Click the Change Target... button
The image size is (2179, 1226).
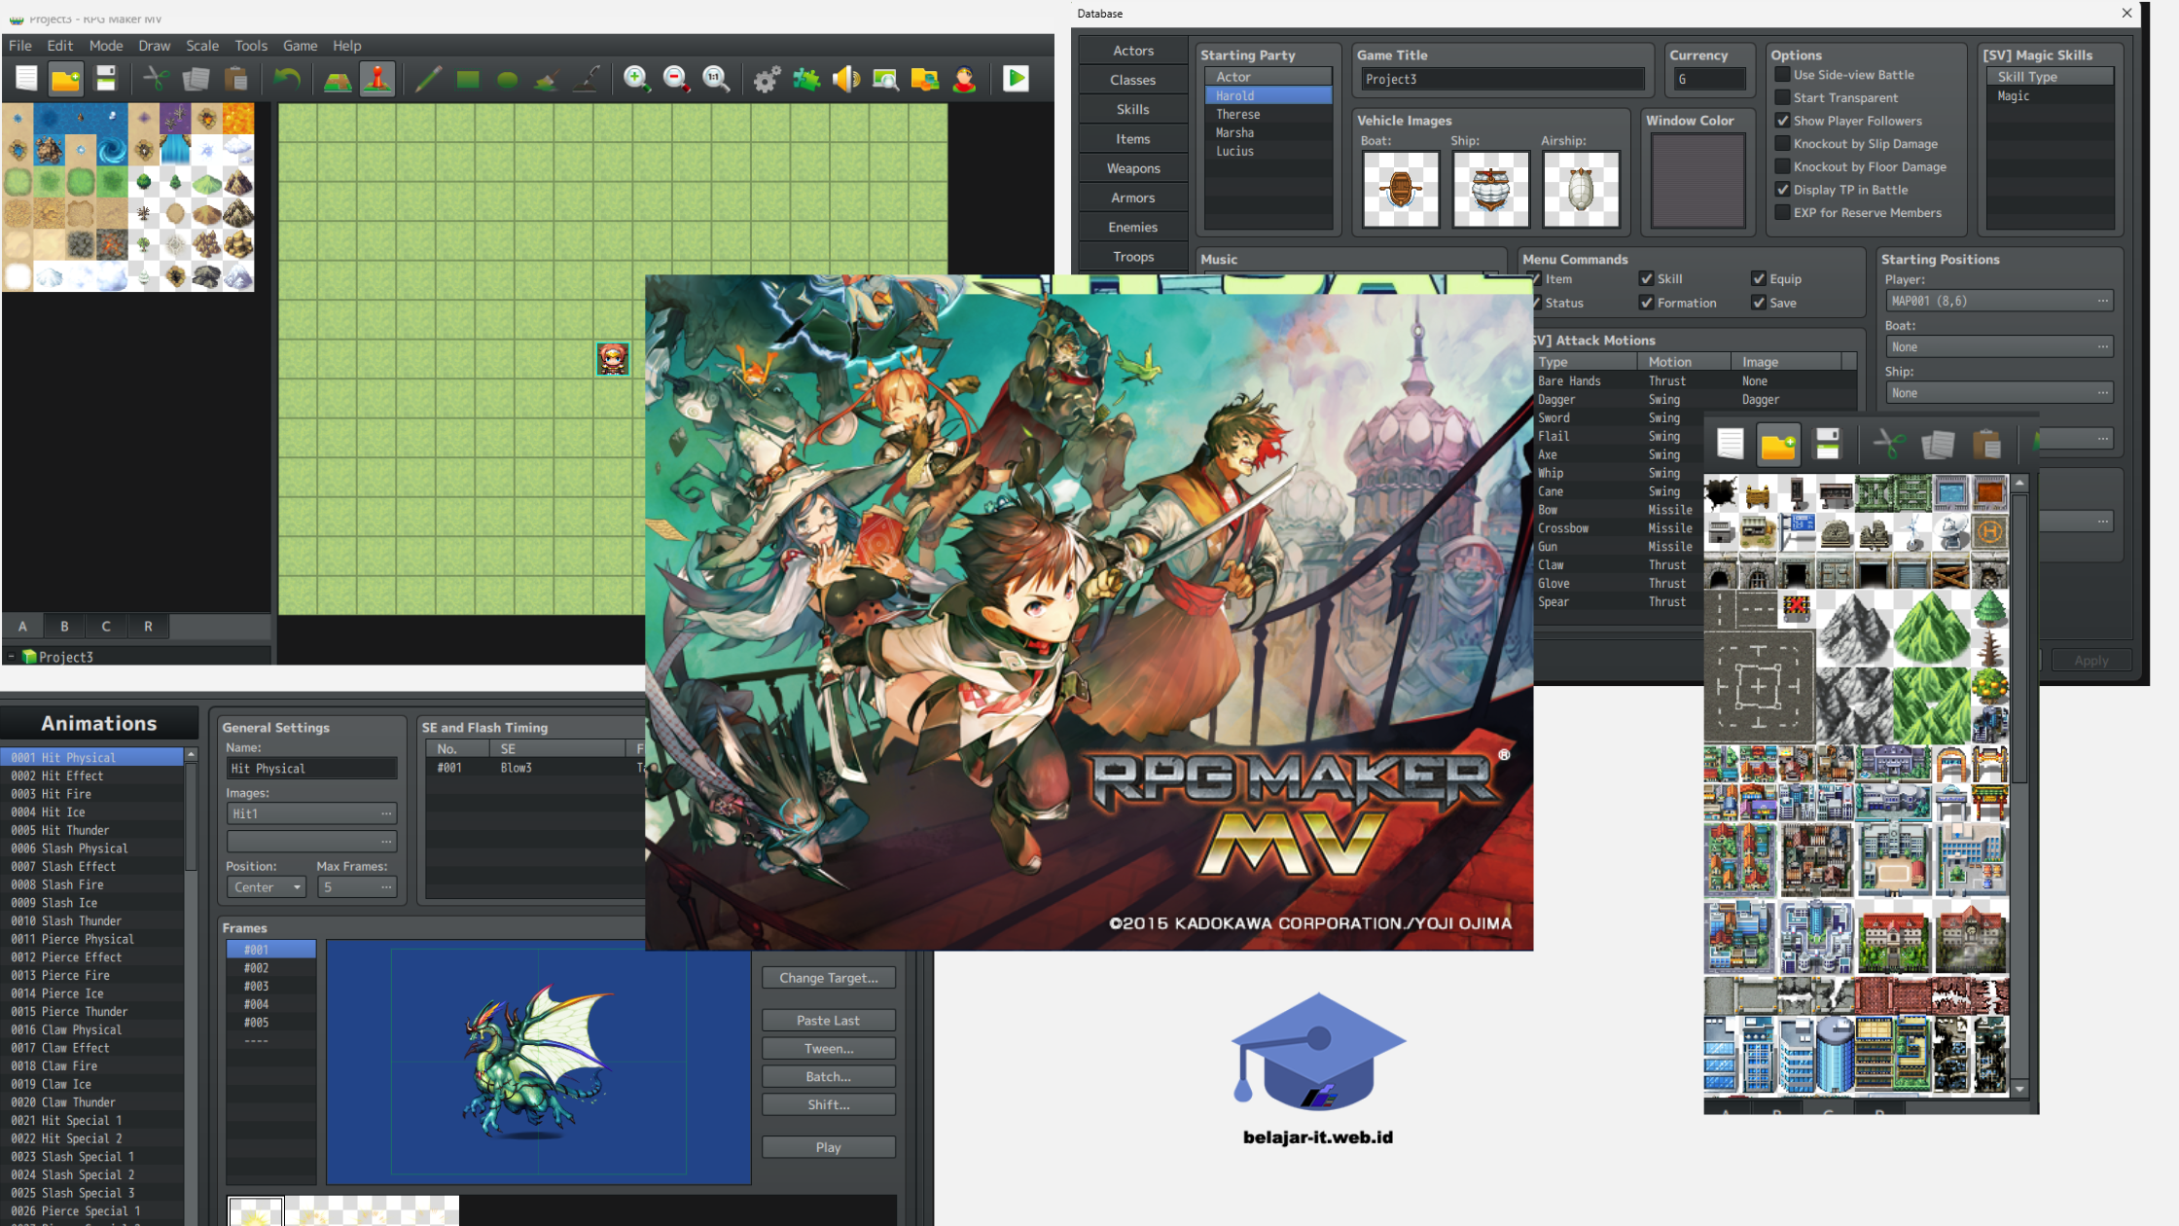tap(828, 978)
